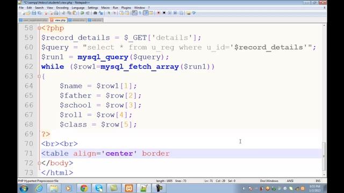Stop macro recording with black square
The image size is (344, 193).
tap(164, 13)
